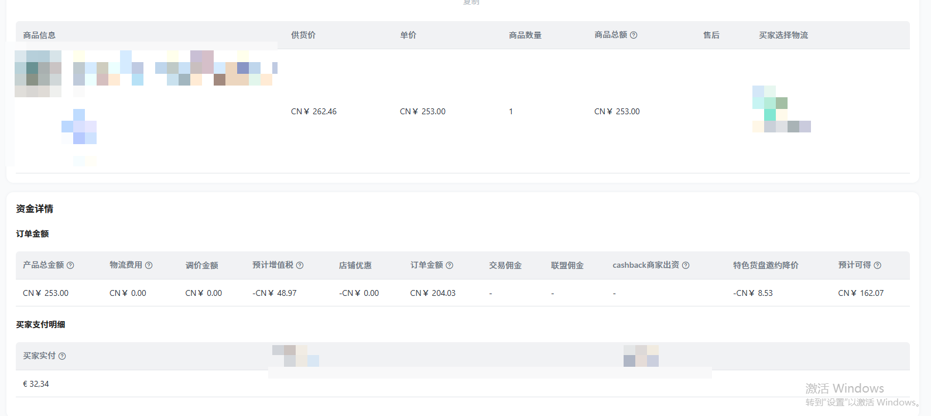
Task: Click the 特色货盘邀约降价 column header
Action: tap(765, 265)
